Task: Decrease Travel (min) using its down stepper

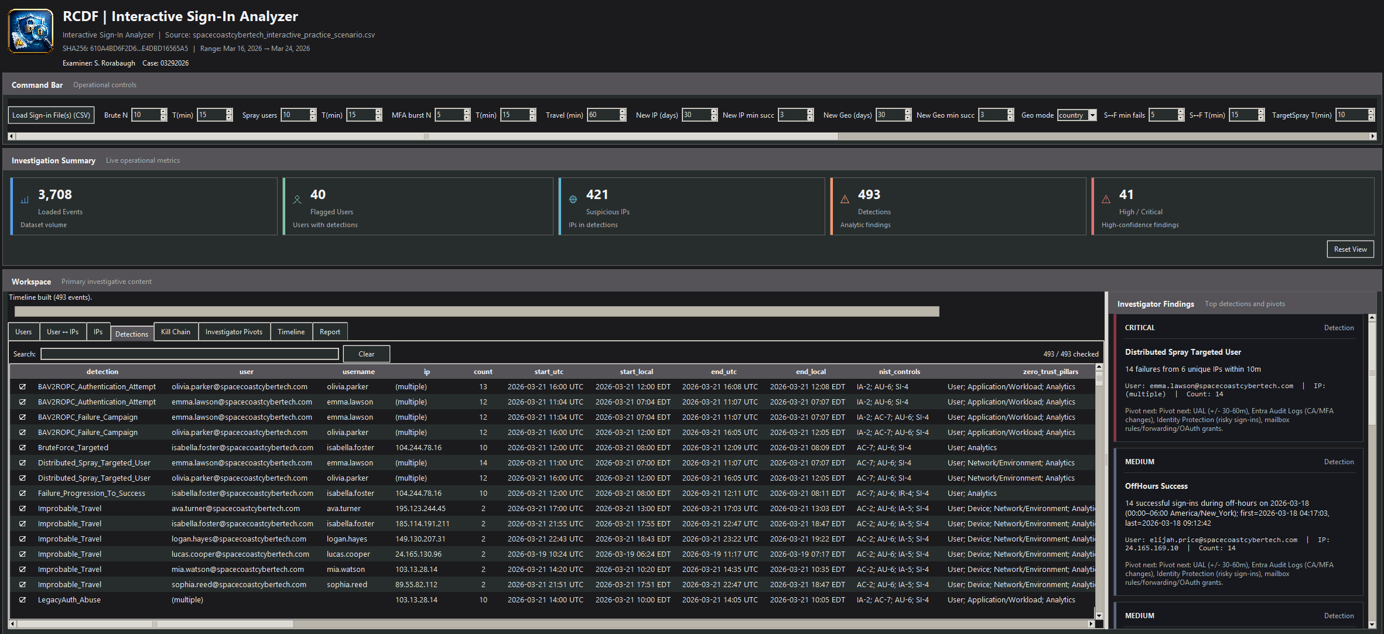Action: pos(623,118)
